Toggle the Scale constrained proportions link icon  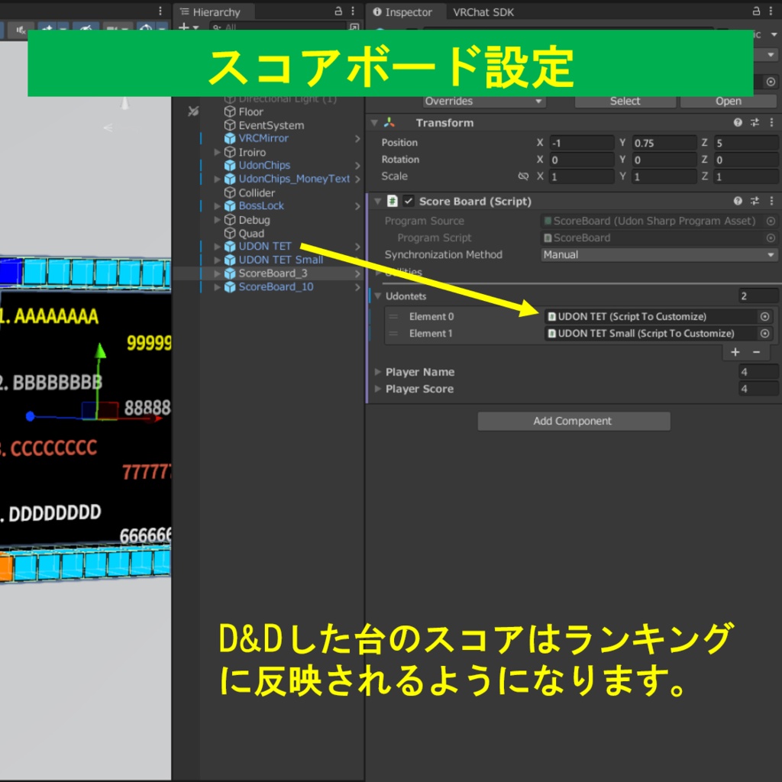point(522,176)
